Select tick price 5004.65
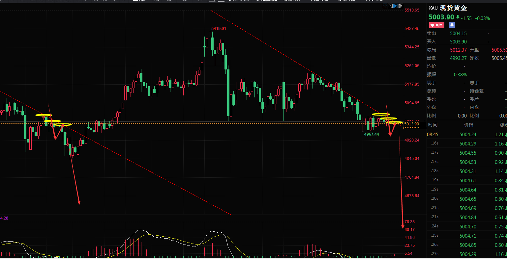This screenshot has height=259, width=507. [468, 199]
